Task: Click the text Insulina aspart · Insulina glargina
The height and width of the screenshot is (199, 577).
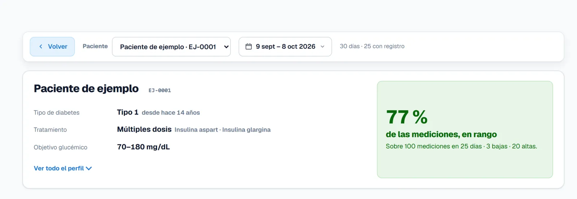Action: tap(223, 130)
